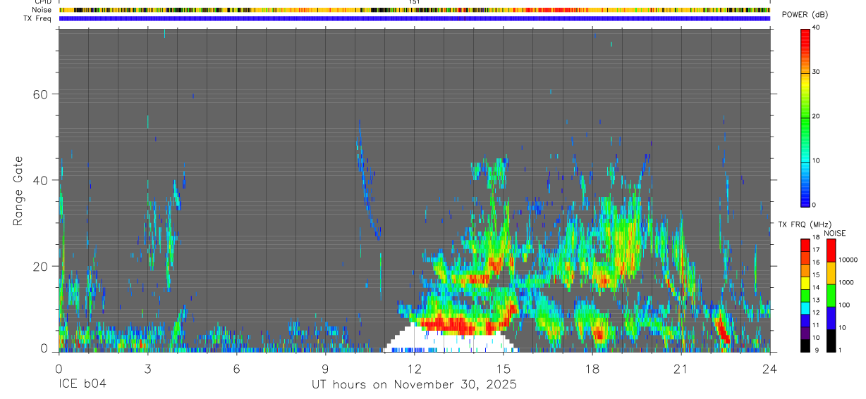Click the UT hours on November 30 title

415,385
